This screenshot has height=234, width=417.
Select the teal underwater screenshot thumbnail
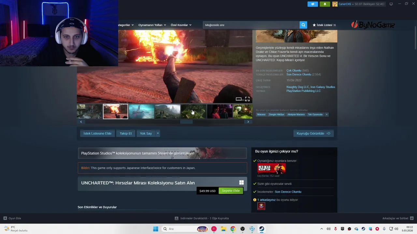(142, 111)
